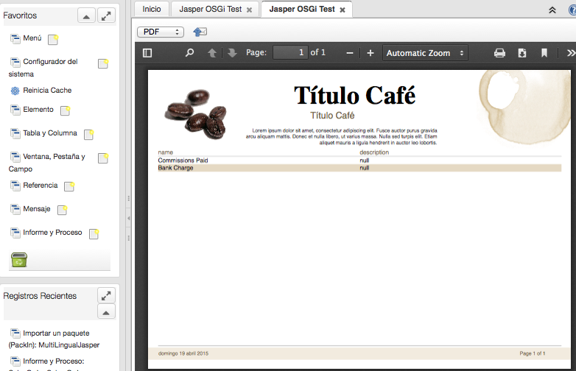Select the first Jasper OSGi Test tab
The image size is (576, 371).
tap(210, 10)
